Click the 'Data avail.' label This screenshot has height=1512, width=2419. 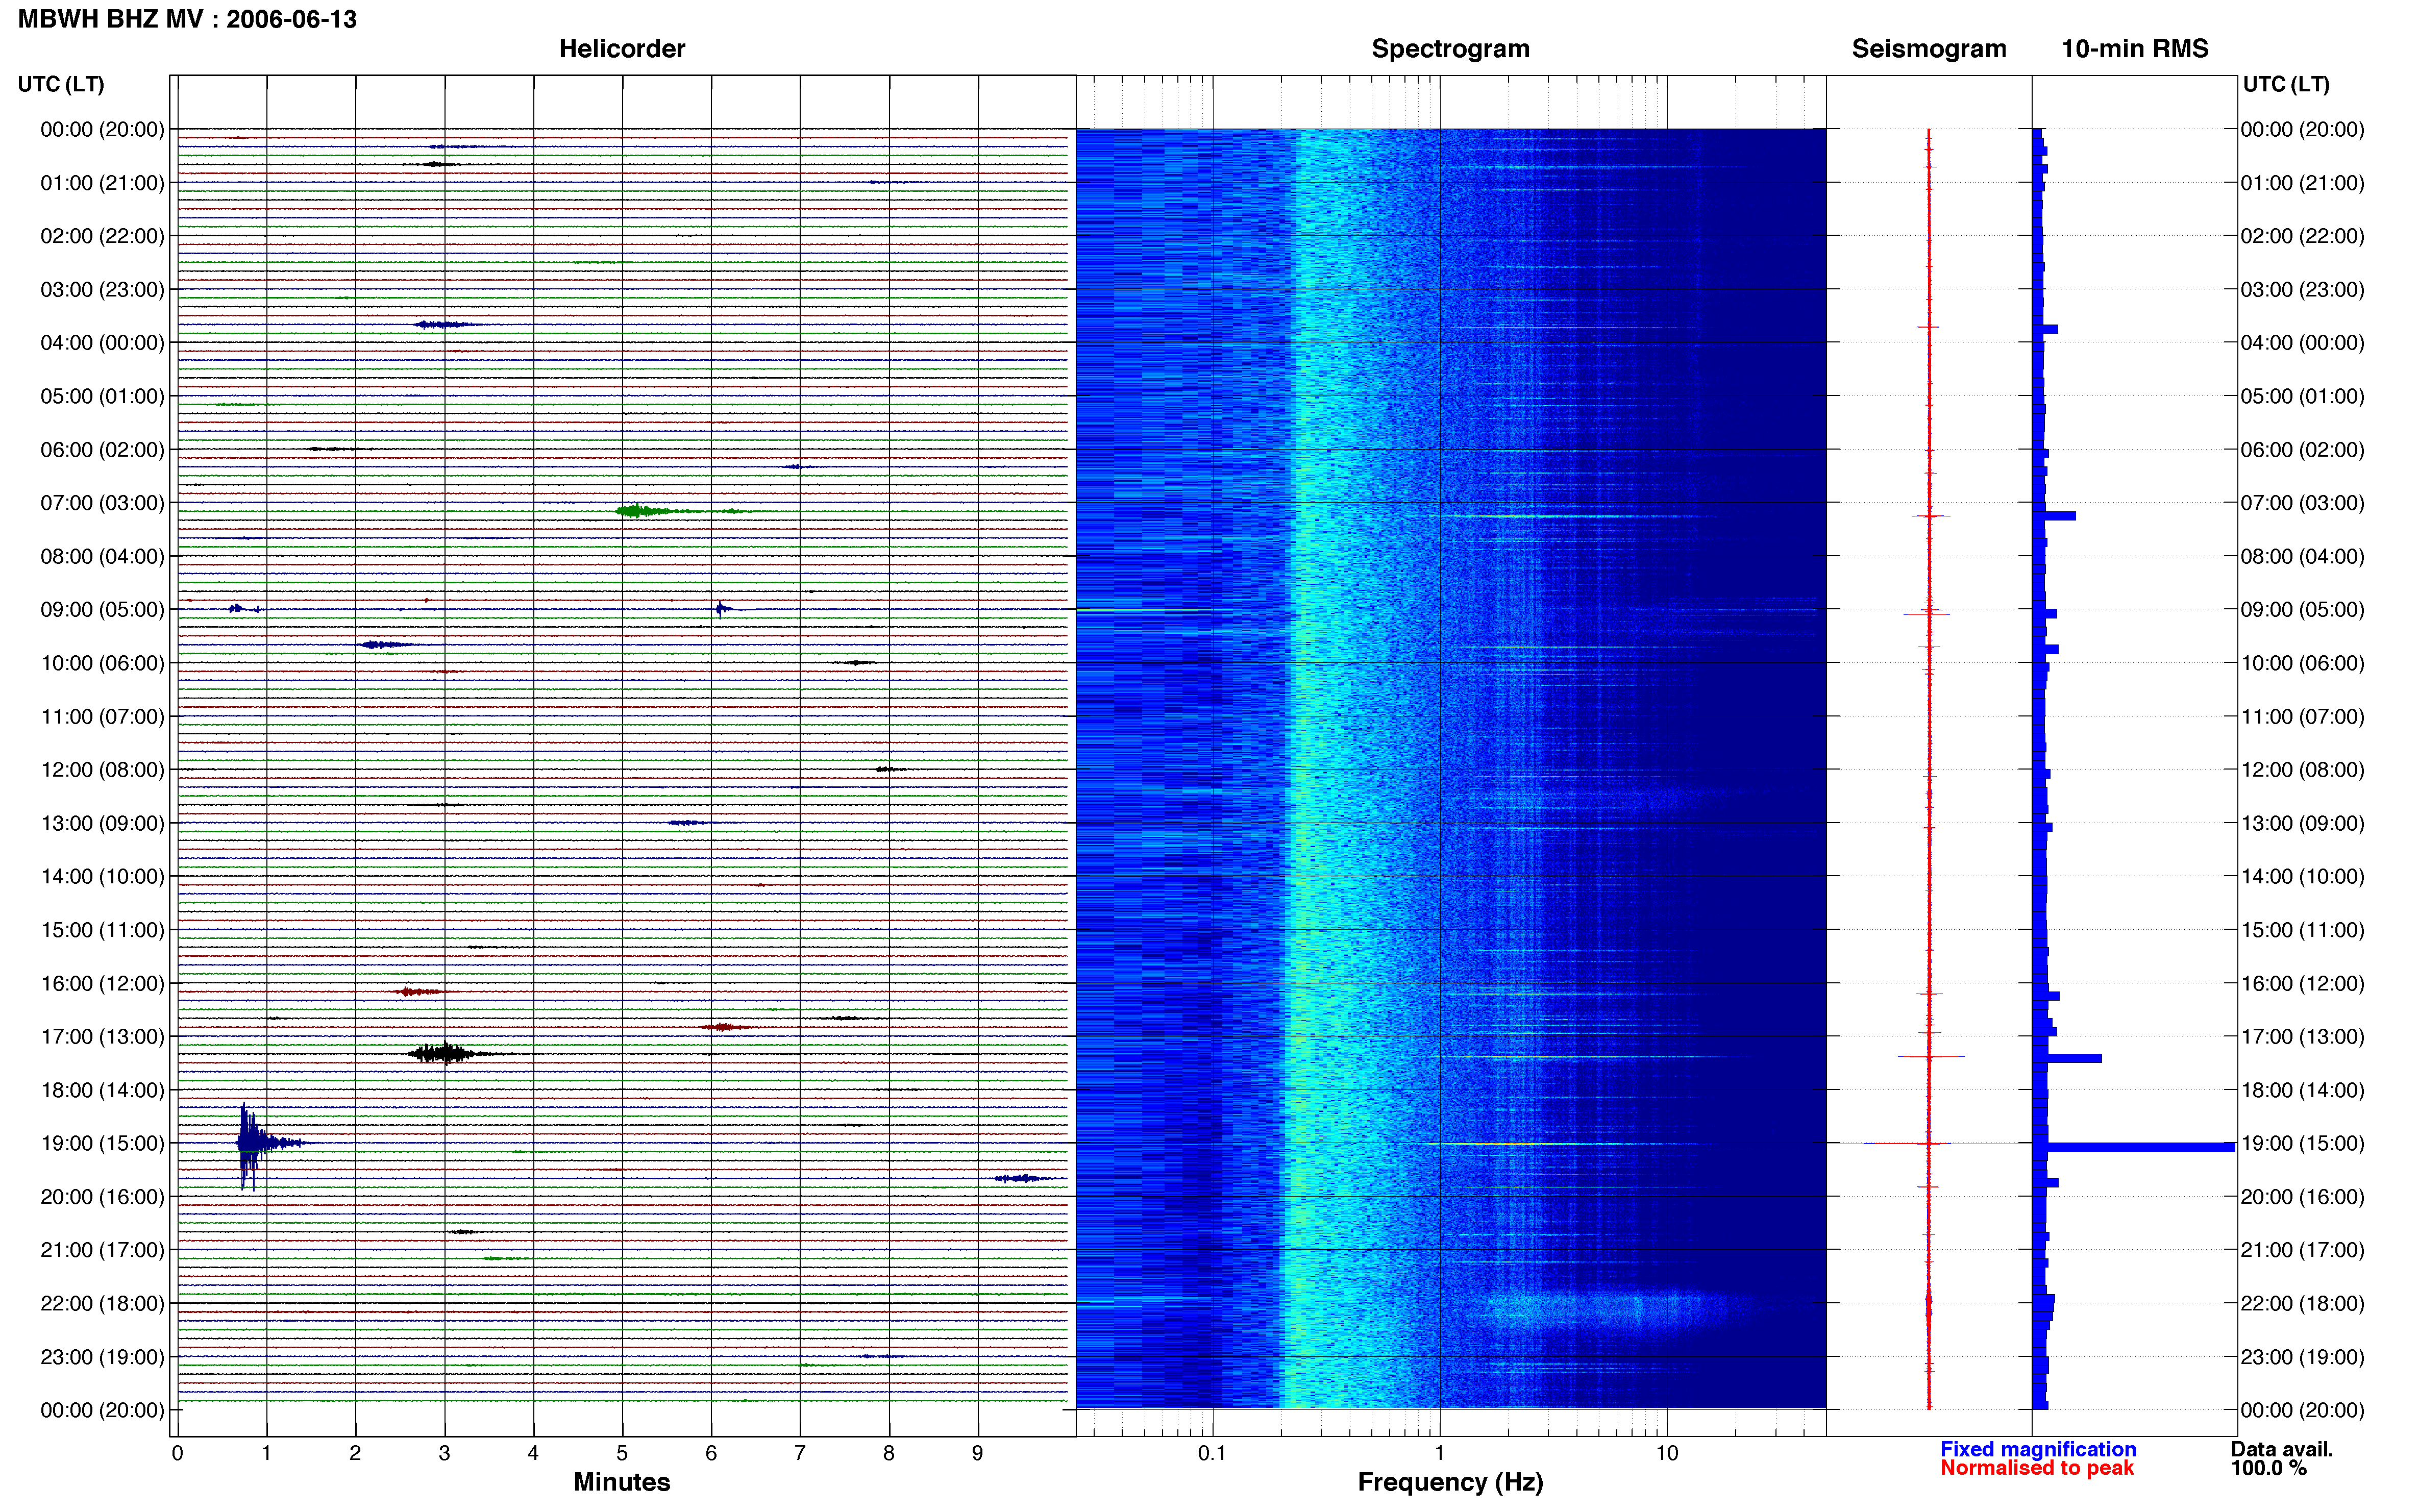2281,1449
